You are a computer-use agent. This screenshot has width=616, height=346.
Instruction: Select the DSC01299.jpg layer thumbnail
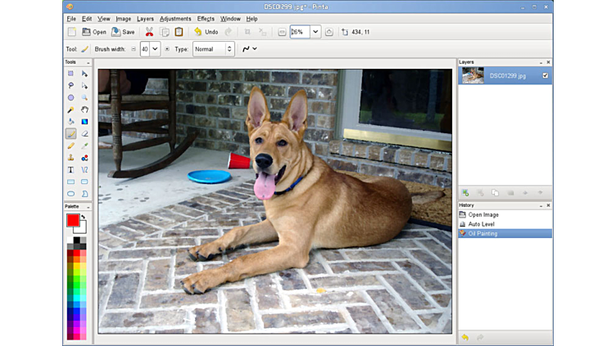coord(473,76)
